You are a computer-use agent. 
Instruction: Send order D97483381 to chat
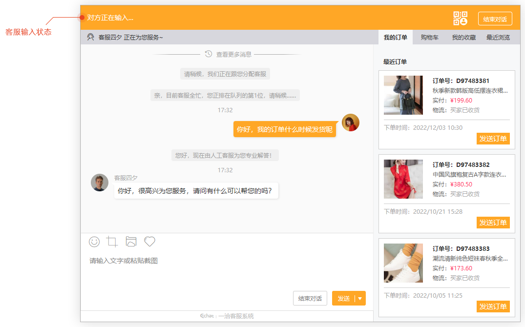click(493, 139)
